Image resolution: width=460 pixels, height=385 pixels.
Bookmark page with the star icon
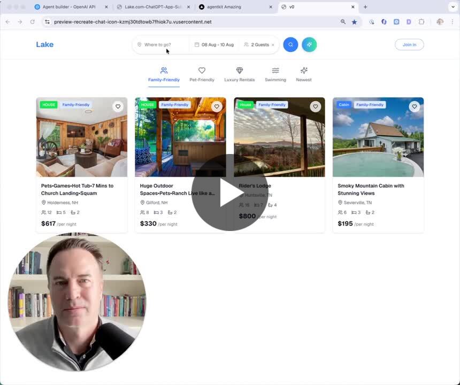(354, 22)
